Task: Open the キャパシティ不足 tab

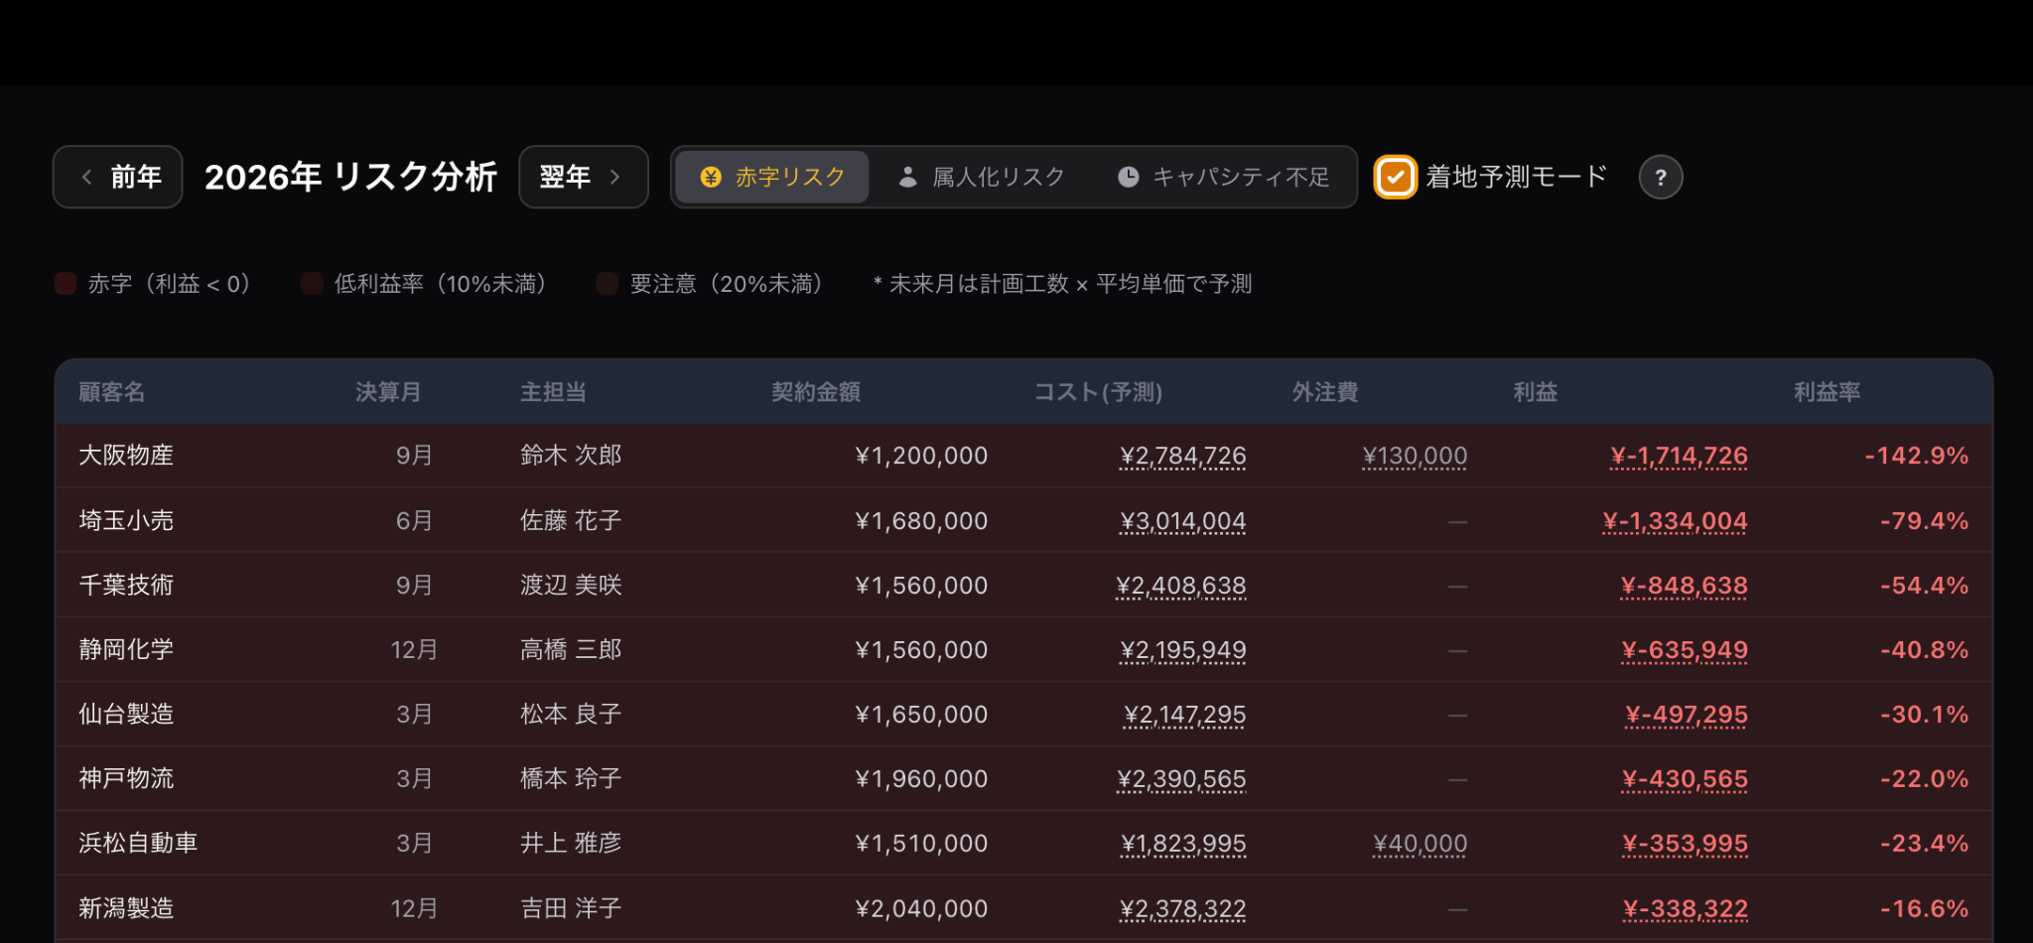Action: [1223, 177]
